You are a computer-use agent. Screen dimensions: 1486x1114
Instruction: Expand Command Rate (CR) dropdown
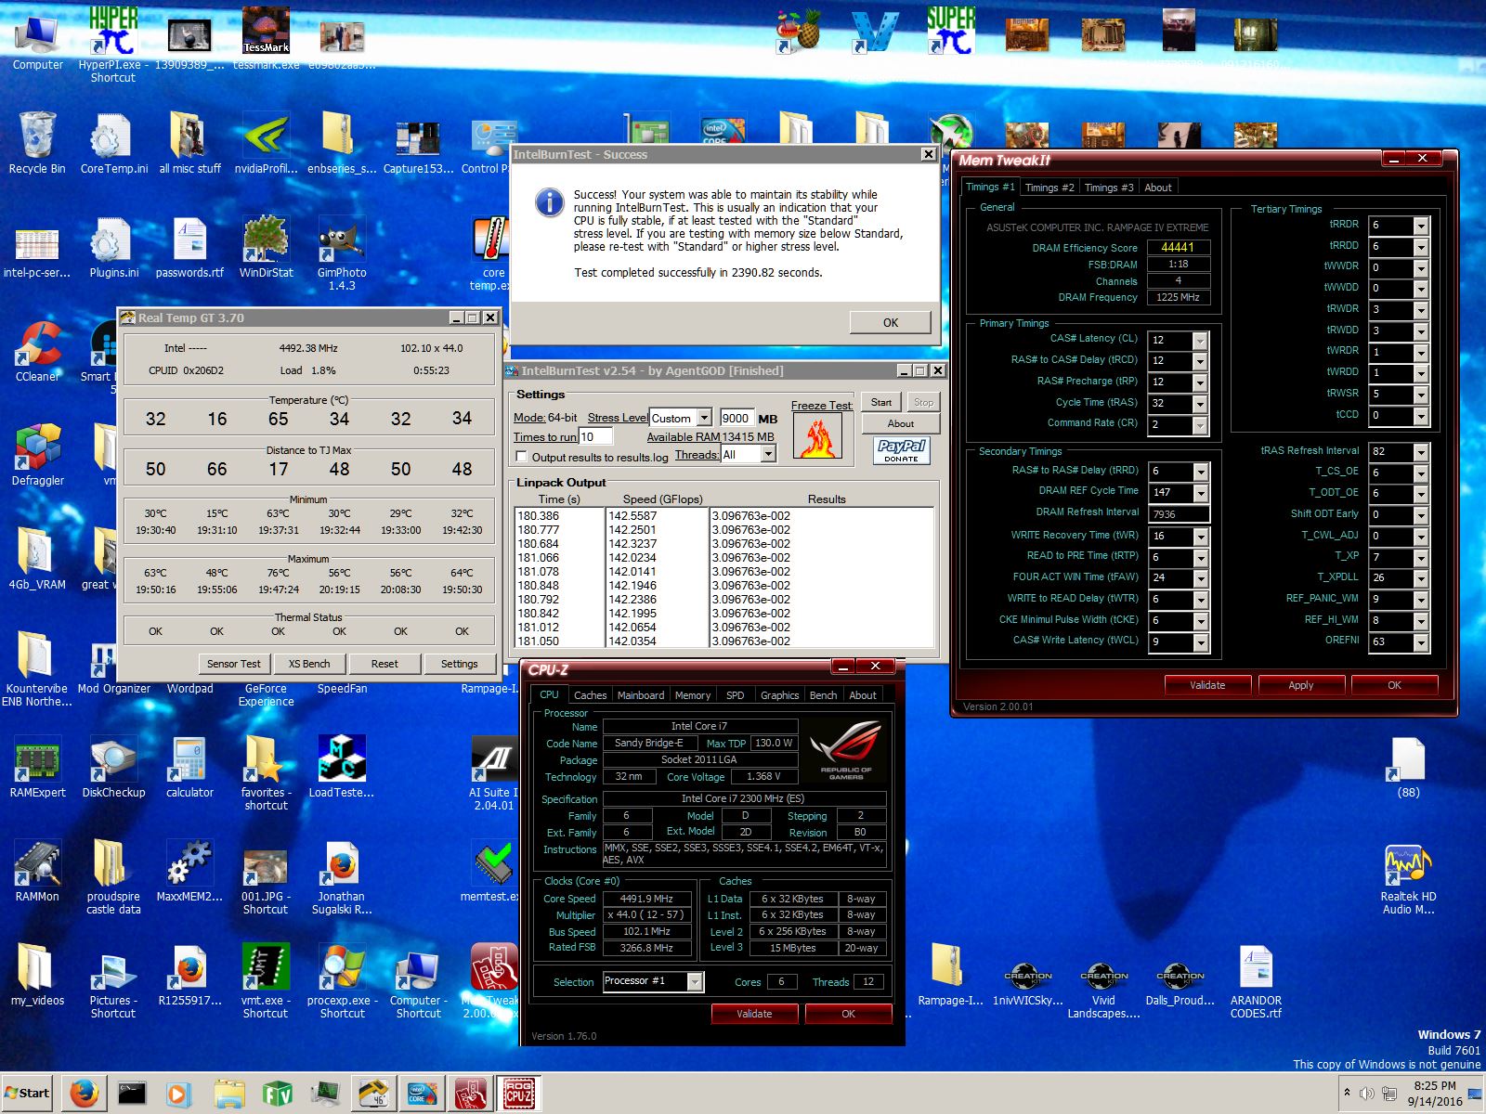[x=1200, y=425]
